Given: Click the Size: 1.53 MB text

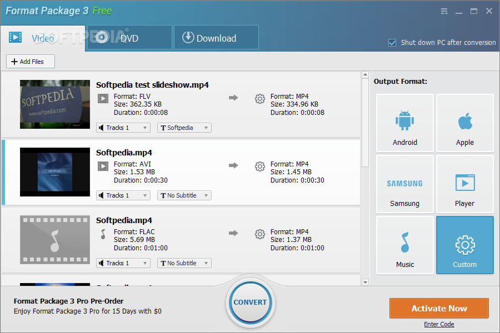Looking at the screenshot, I should pyautogui.click(x=134, y=171).
